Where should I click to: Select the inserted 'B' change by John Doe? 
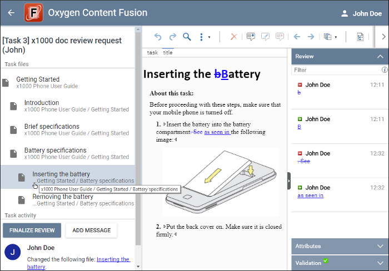click(340, 126)
